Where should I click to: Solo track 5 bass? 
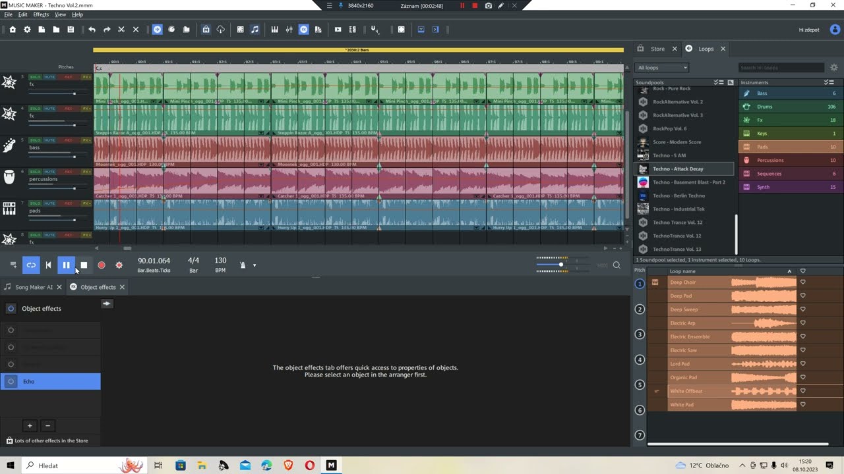[35, 140]
